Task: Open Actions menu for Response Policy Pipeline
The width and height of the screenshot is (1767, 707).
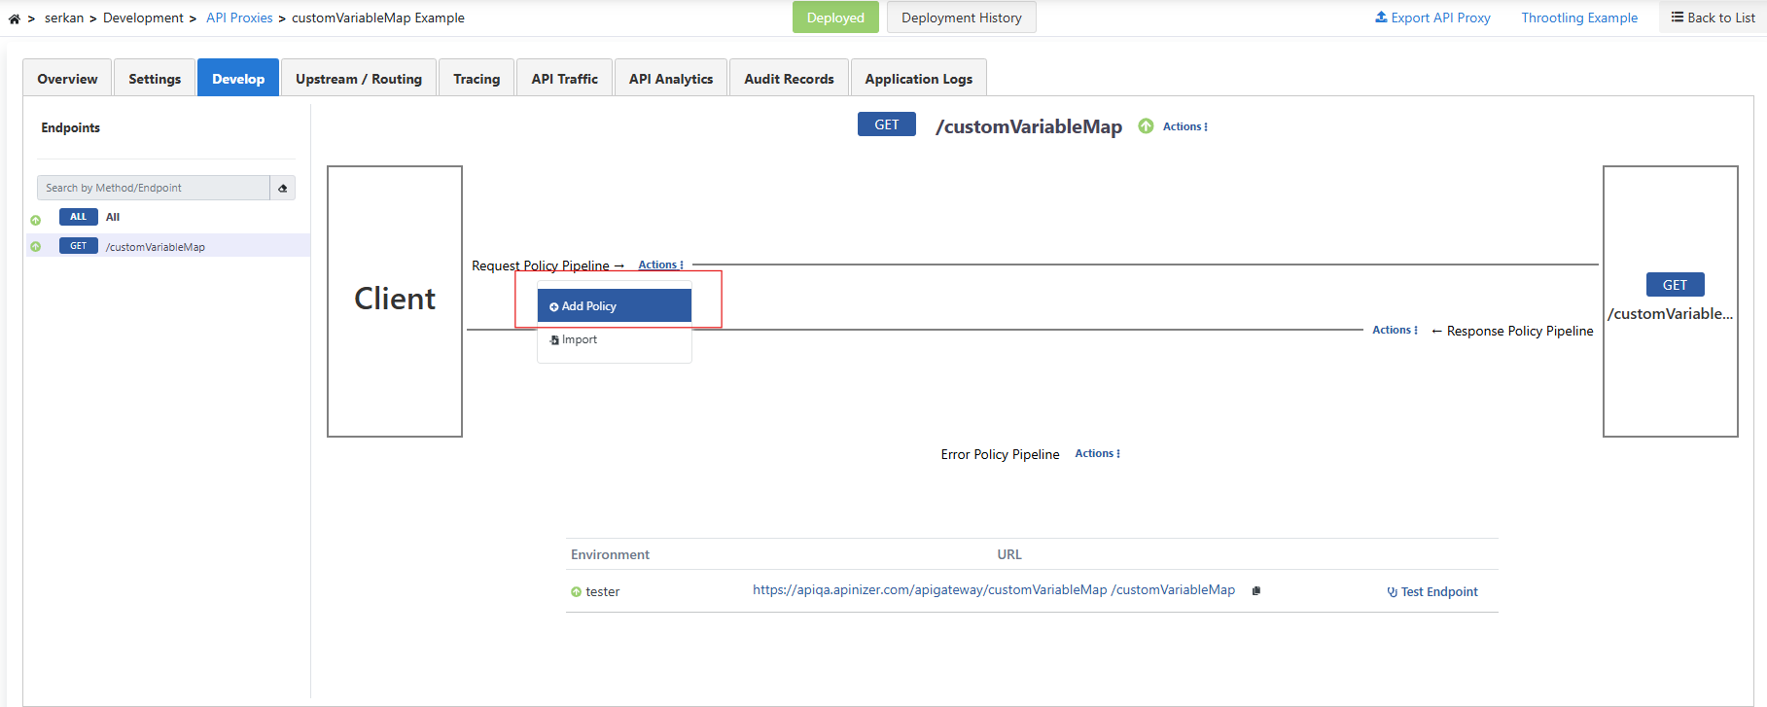Action: pyautogui.click(x=1395, y=331)
